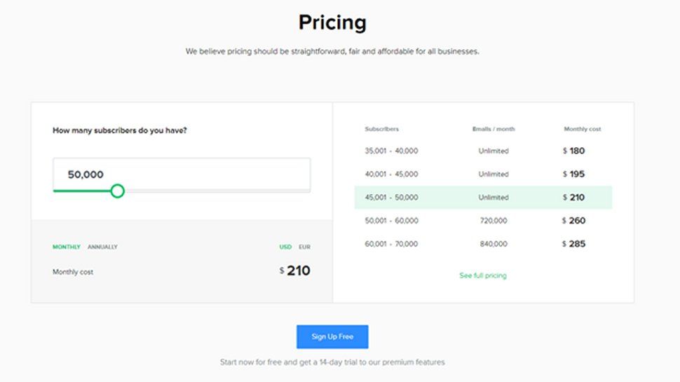The width and height of the screenshot is (680, 382).
Task: Select USD currency
Action: tap(285, 247)
